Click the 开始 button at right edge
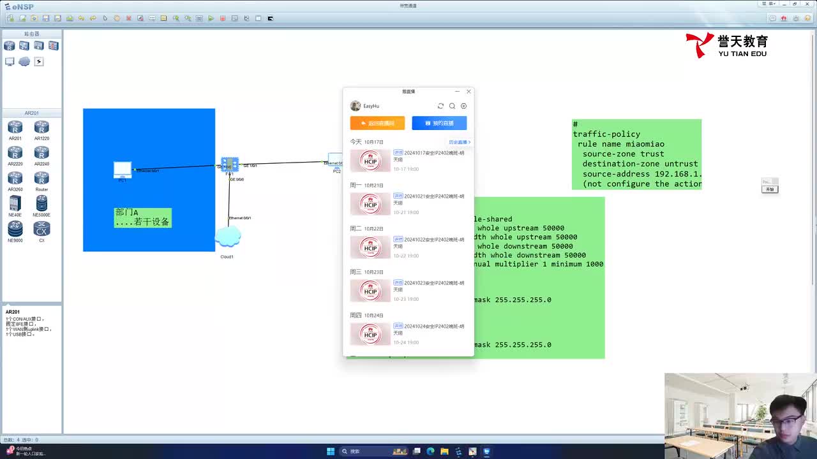 point(770,189)
